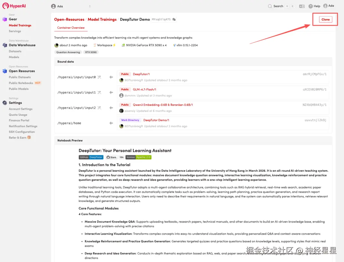Click the Refer & Earn gift icon
Image resolution: width=344 pixels, height=262 pixels.
click(29, 137)
